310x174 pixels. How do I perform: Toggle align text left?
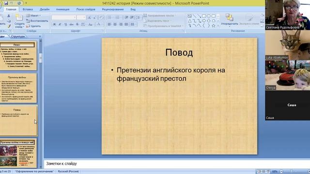[x=109, y=25]
